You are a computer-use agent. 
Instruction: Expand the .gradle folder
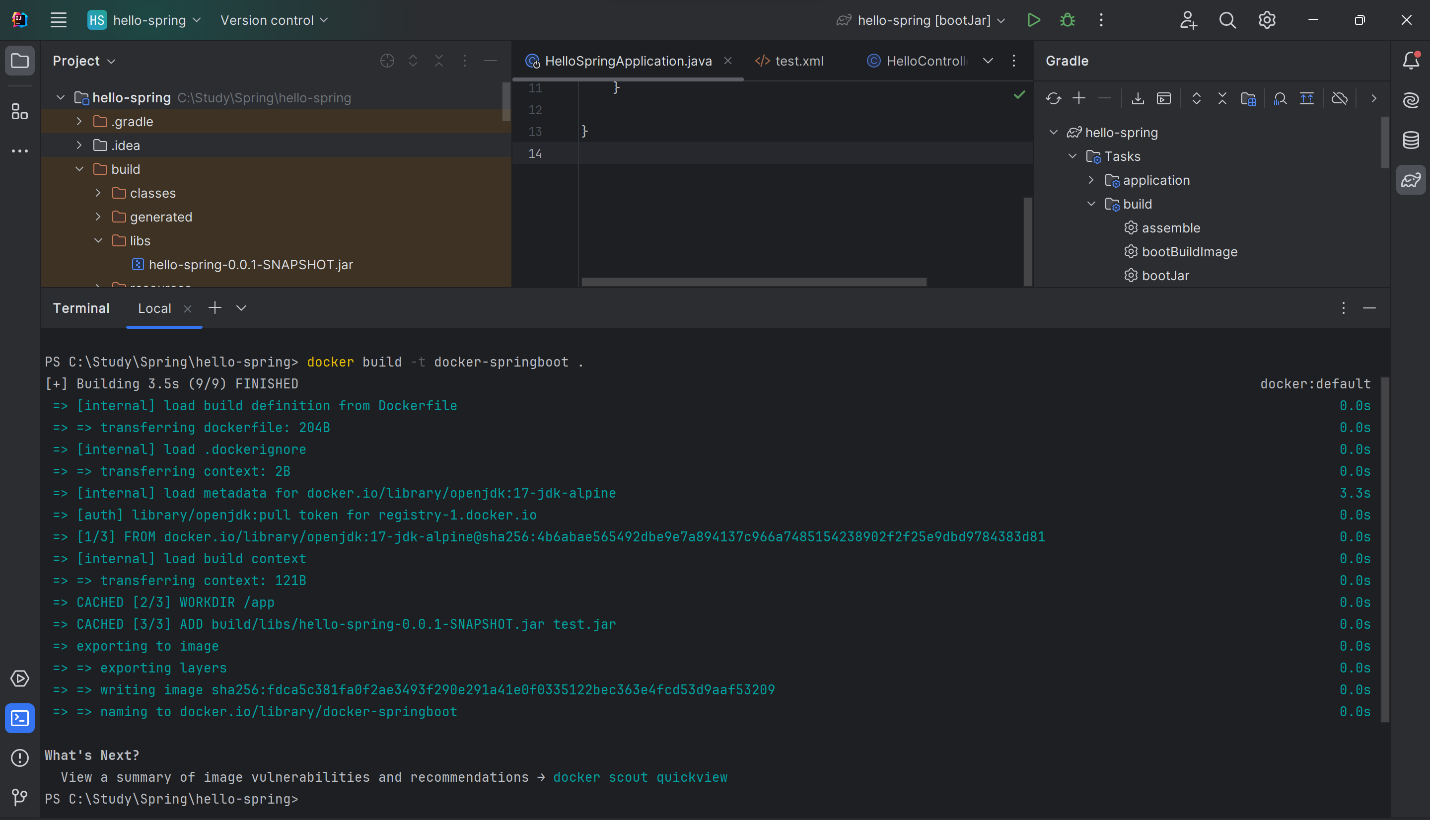tap(79, 121)
